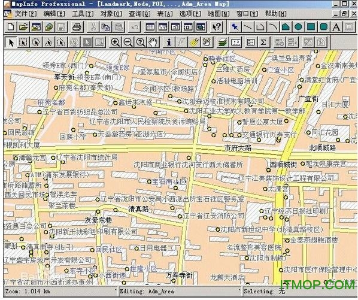
Task: Select the Grabber hand tool
Action: (x=153, y=43)
